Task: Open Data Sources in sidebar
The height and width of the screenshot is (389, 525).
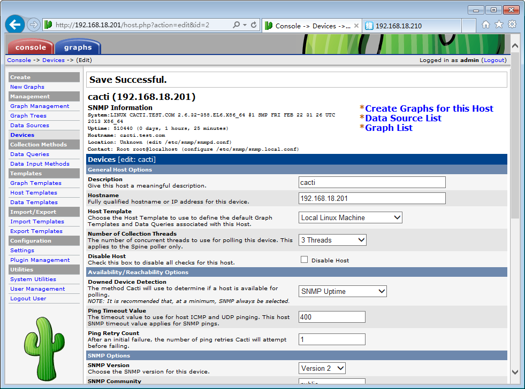Action: click(29, 126)
